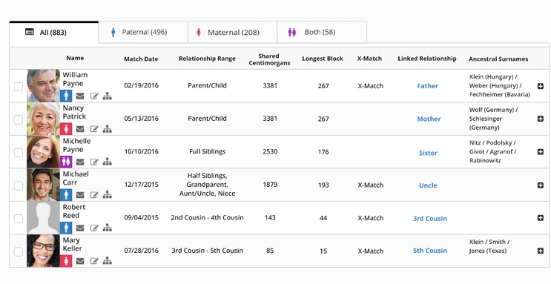Select William Payne's row checkbox
551x284 pixels.
tap(19, 87)
